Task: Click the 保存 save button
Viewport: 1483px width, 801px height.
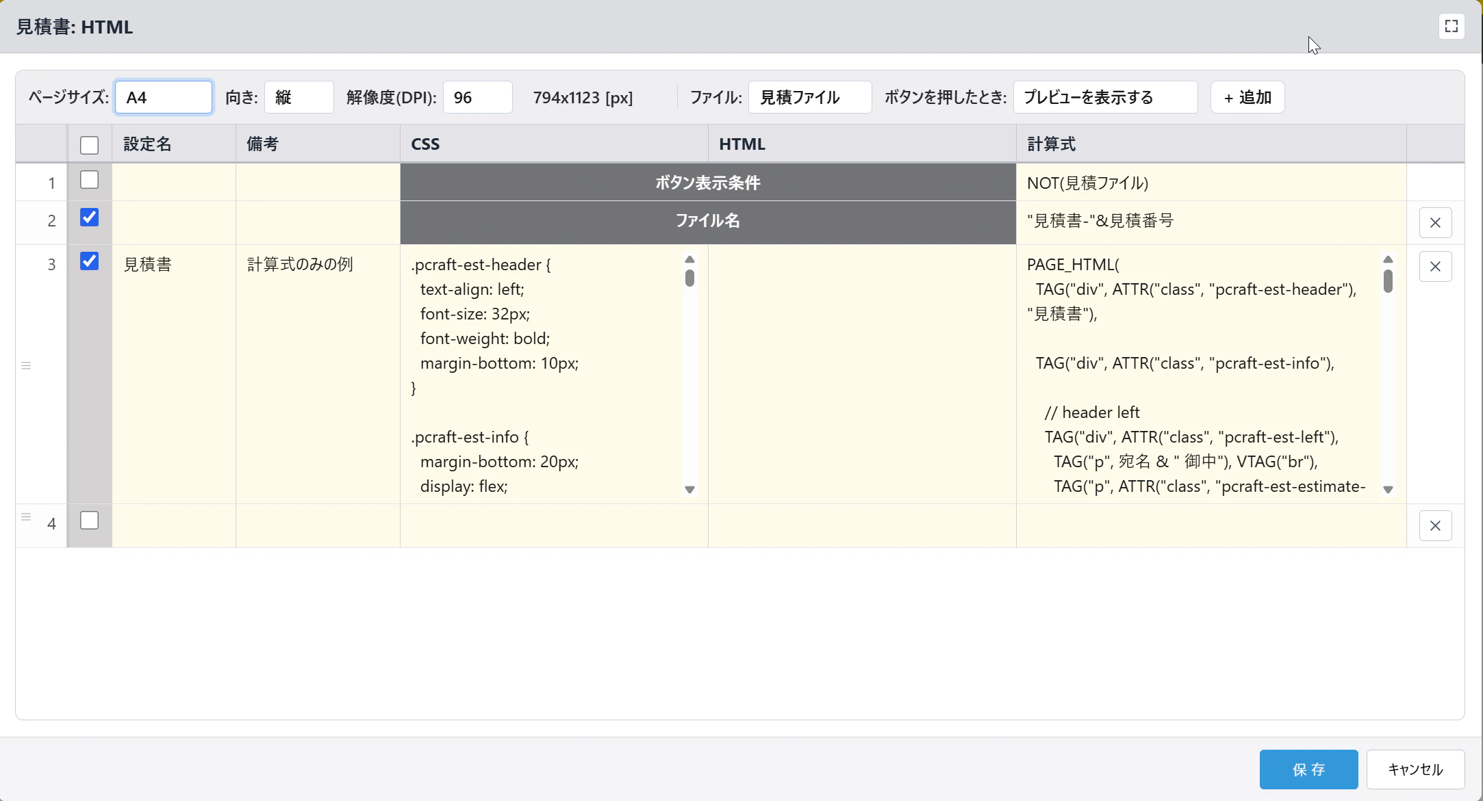Action: click(x=1308, y=770)
